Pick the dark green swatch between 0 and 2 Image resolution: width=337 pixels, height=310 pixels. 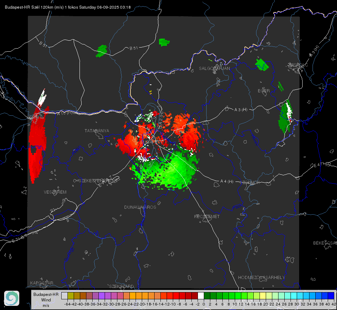[207, 296]
